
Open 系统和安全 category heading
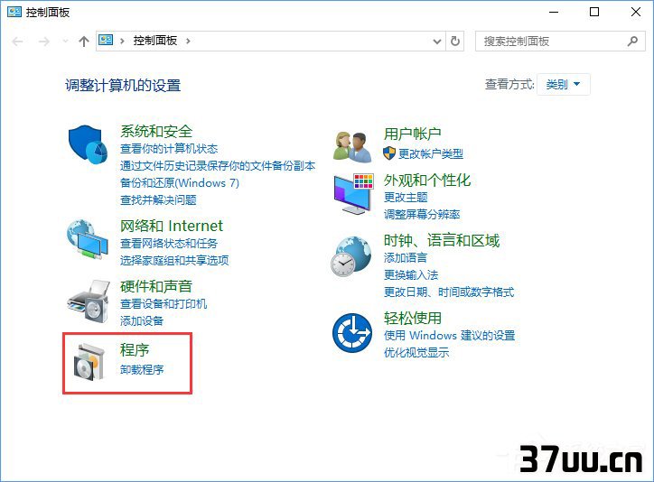(x=156, y=131)
